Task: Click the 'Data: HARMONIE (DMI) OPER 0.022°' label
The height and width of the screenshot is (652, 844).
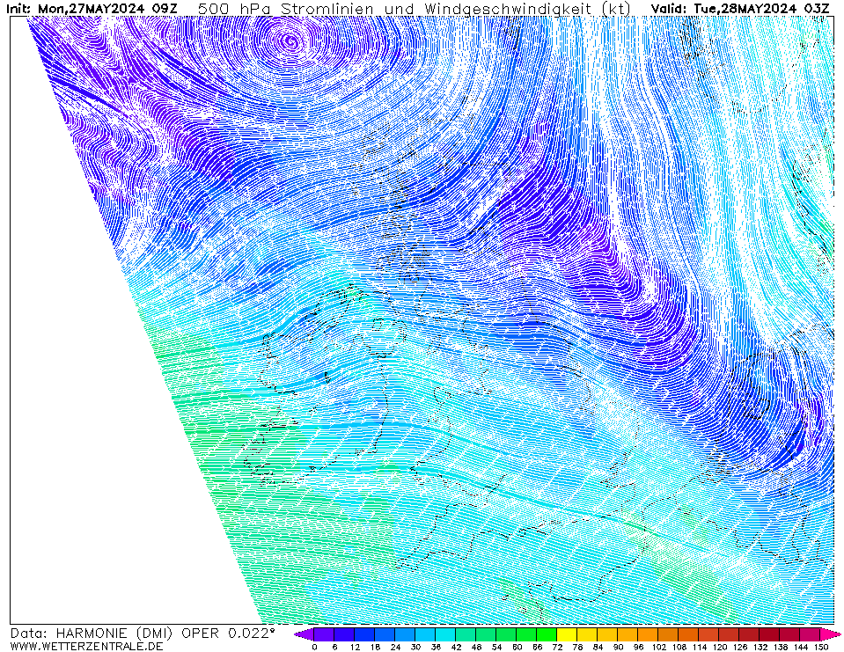Action: coord(142,634)
